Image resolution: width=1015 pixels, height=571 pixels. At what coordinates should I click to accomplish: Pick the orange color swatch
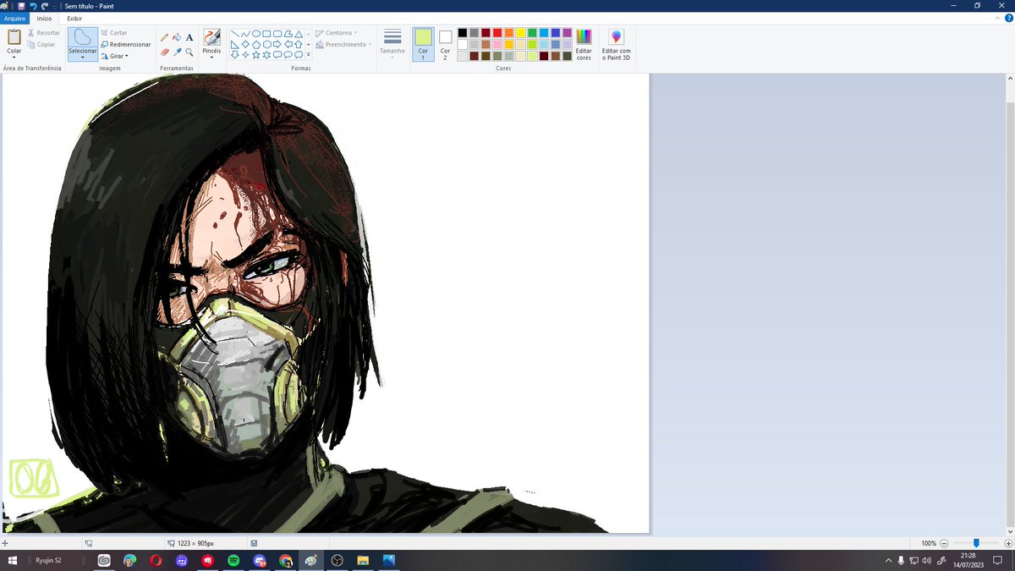tap(508, 33)
